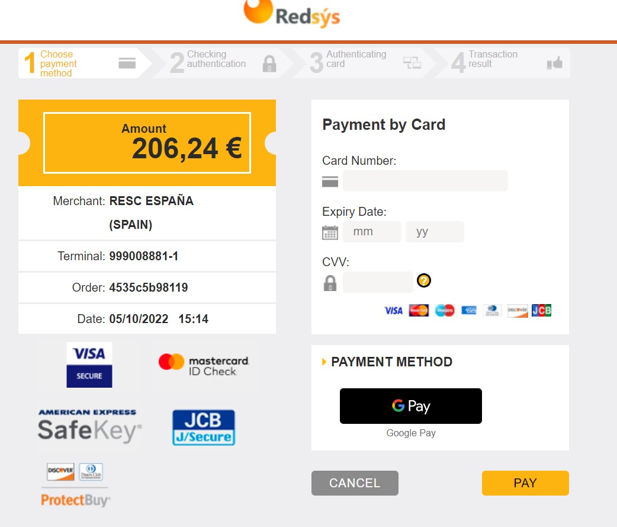
Task: Click the Mastercard icon in accepted cards row
Action: [x=419, y=310]
